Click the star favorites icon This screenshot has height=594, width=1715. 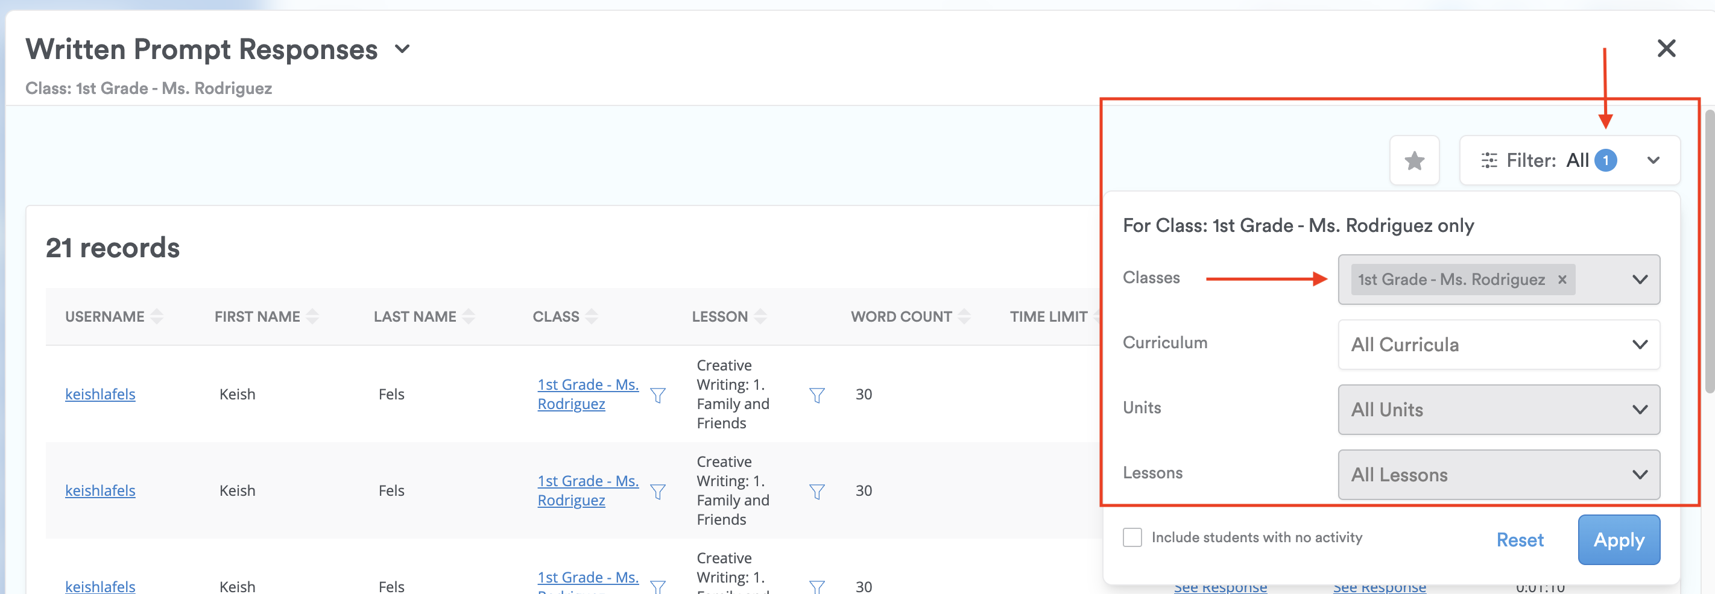[1413, 161]
